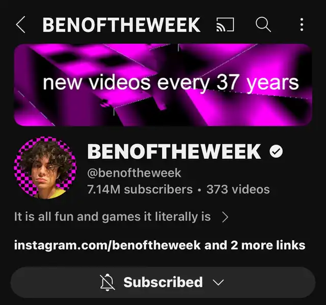
Task: Click the BENOFTHEWEEK title in top bar
Action: tap(121, 25)
